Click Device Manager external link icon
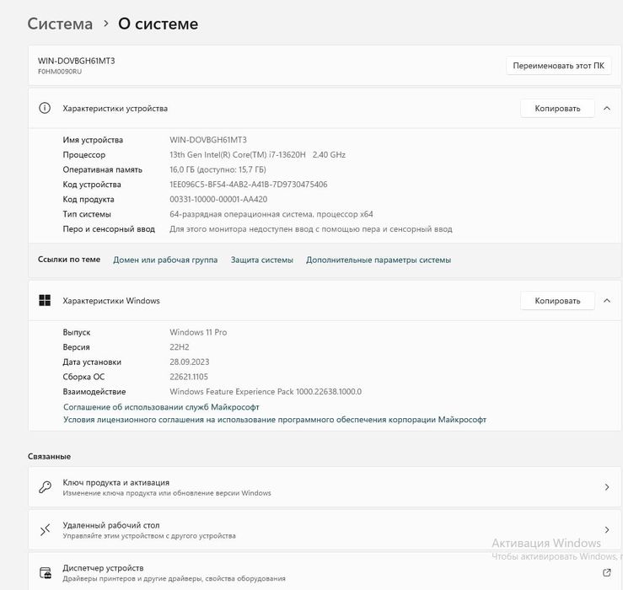This screenshot has height=590, width=623. click(x=607, y=573)
